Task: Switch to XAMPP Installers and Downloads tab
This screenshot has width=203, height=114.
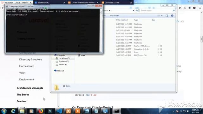Action: click(x=83, y=3)
